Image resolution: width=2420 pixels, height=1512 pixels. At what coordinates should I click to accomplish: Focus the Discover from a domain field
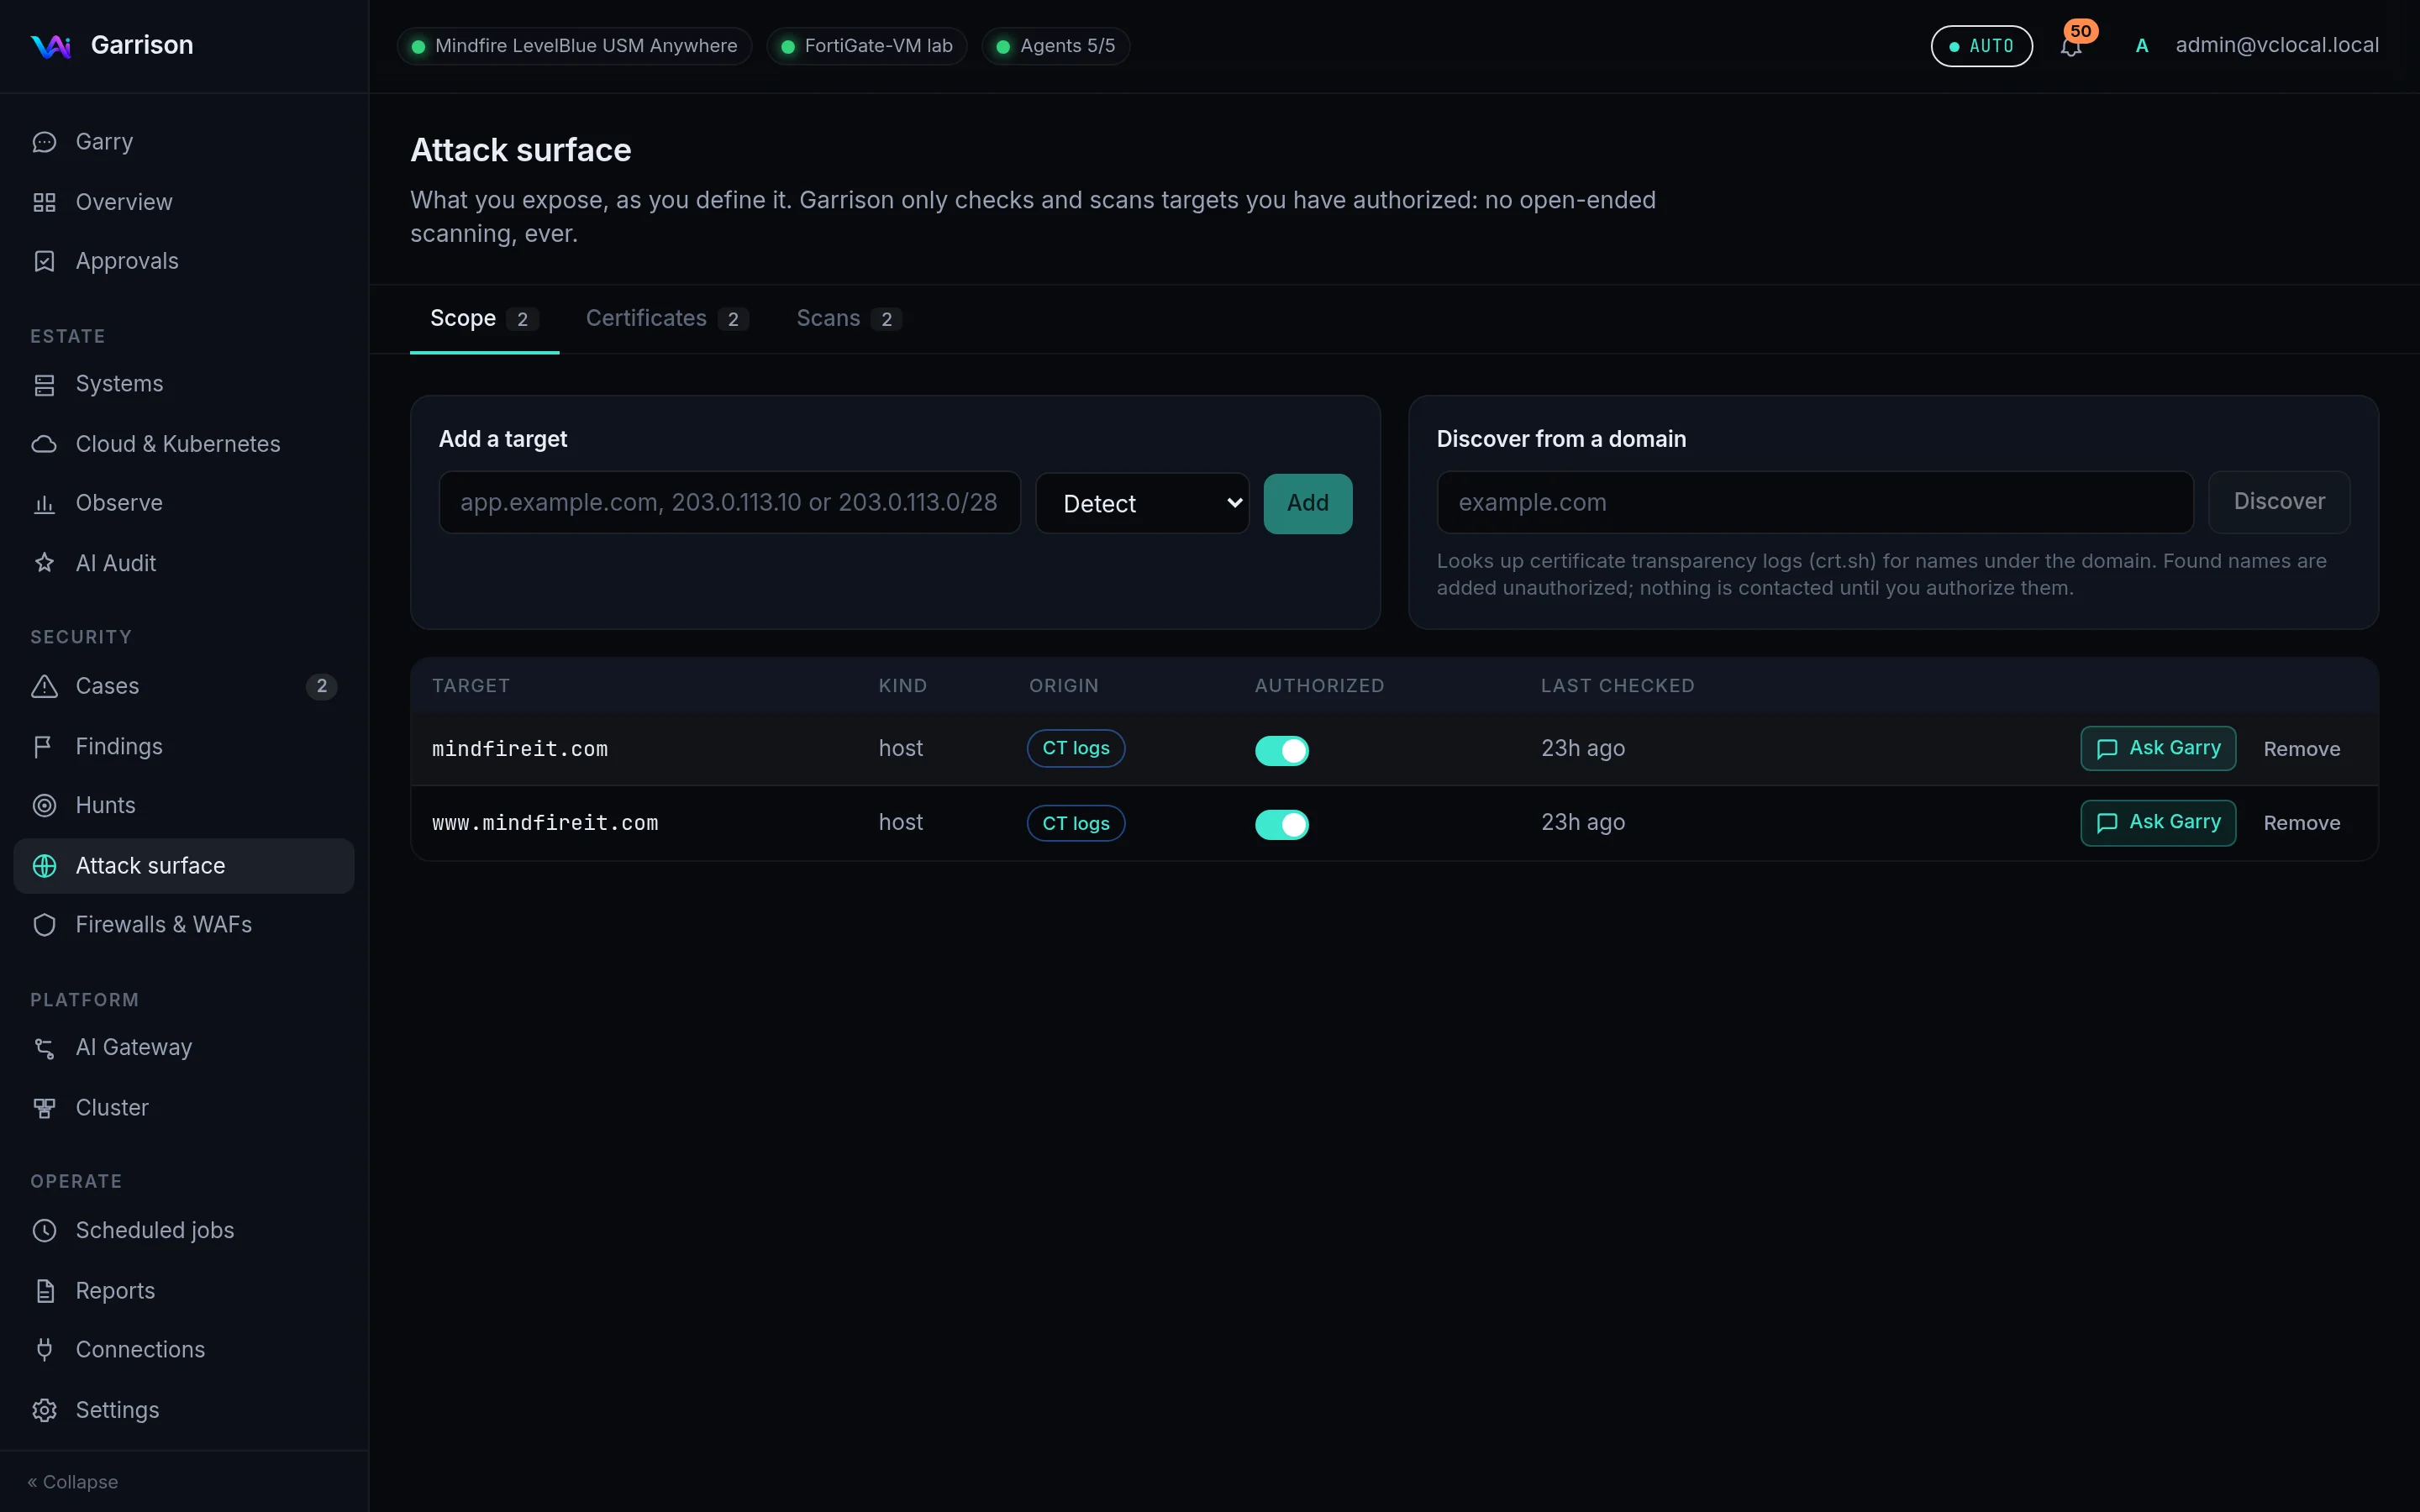click(x=1815, y=502)
